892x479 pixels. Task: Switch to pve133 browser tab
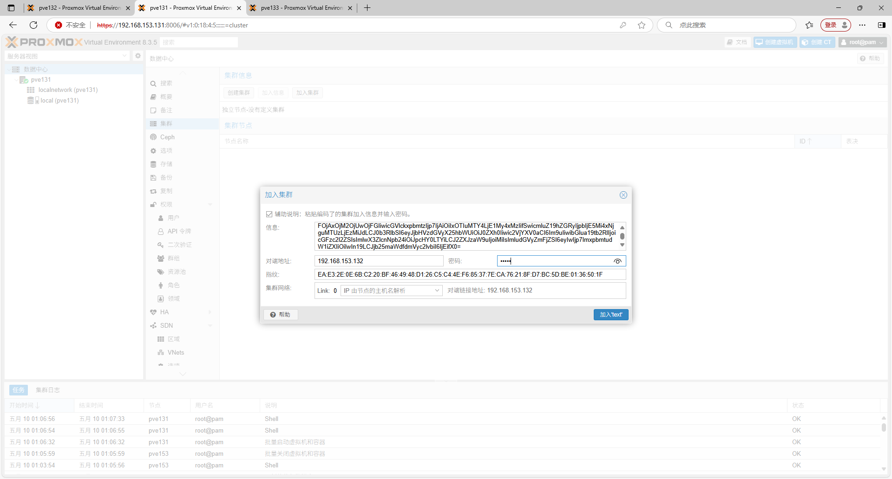coord(302,8)
